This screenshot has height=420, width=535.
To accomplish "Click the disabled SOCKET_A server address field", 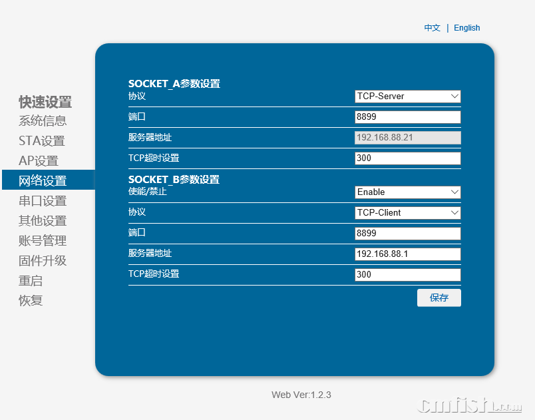I will (x=407, y=138).
